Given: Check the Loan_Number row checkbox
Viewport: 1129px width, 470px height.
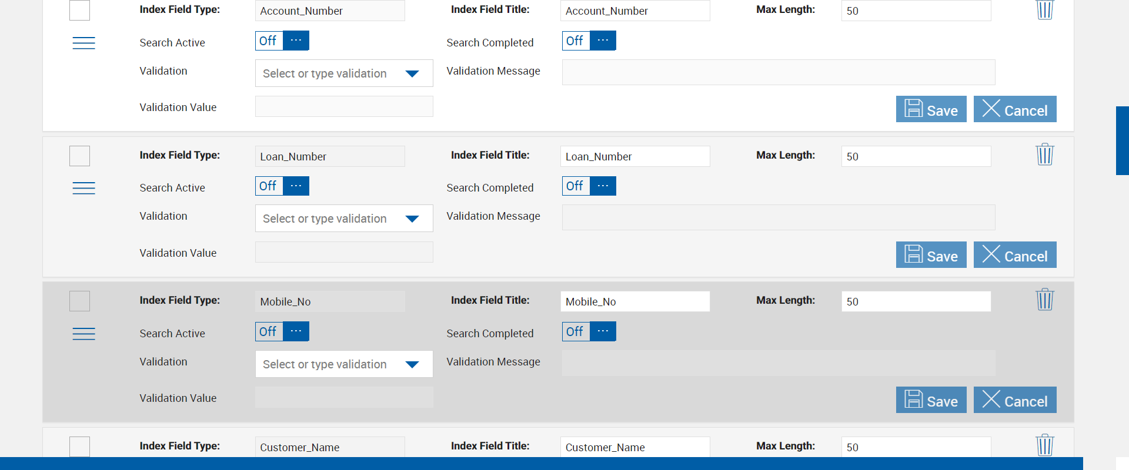Looking at the screenshot, I should [80, 156].
